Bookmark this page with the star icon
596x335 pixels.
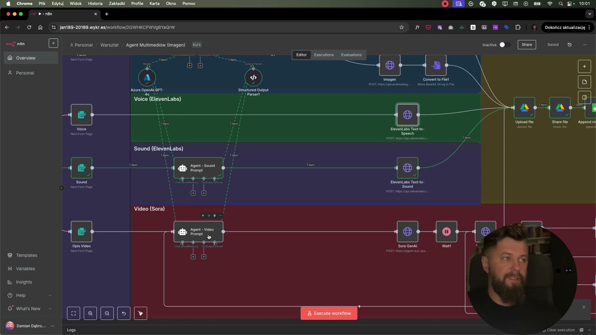pyautogui.click(x=401, y=27)
